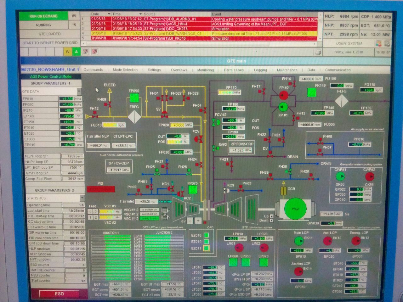This screenshot has width=403, height=302.
Task: Toggle the yellow W warnings filter
Action: point(67,52)
